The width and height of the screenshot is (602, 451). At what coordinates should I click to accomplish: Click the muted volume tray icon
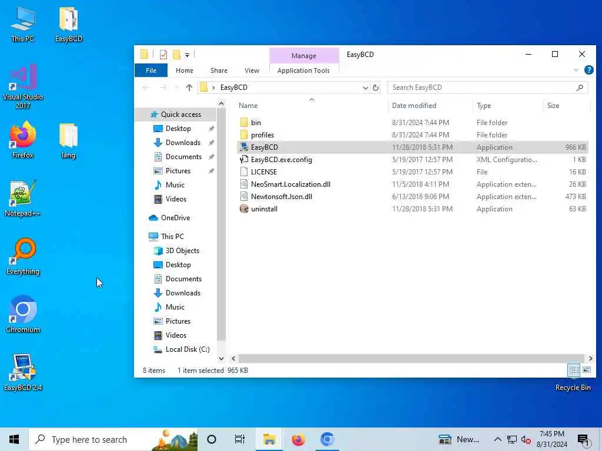point(526,439)
